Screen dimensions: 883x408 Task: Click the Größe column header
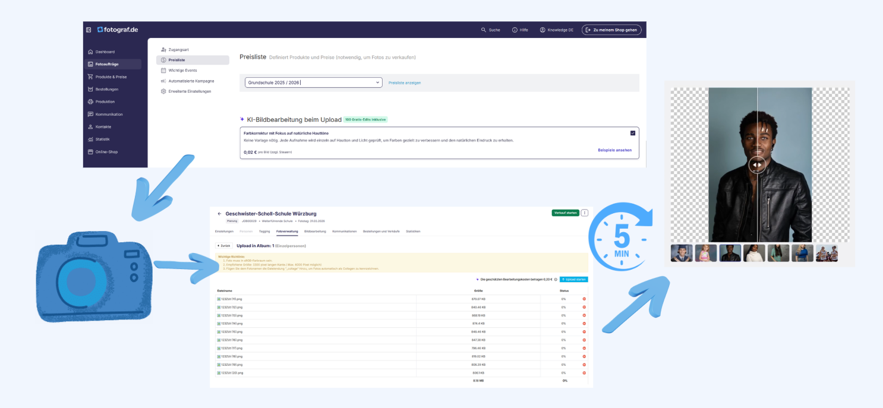click(x=478, y=290)
